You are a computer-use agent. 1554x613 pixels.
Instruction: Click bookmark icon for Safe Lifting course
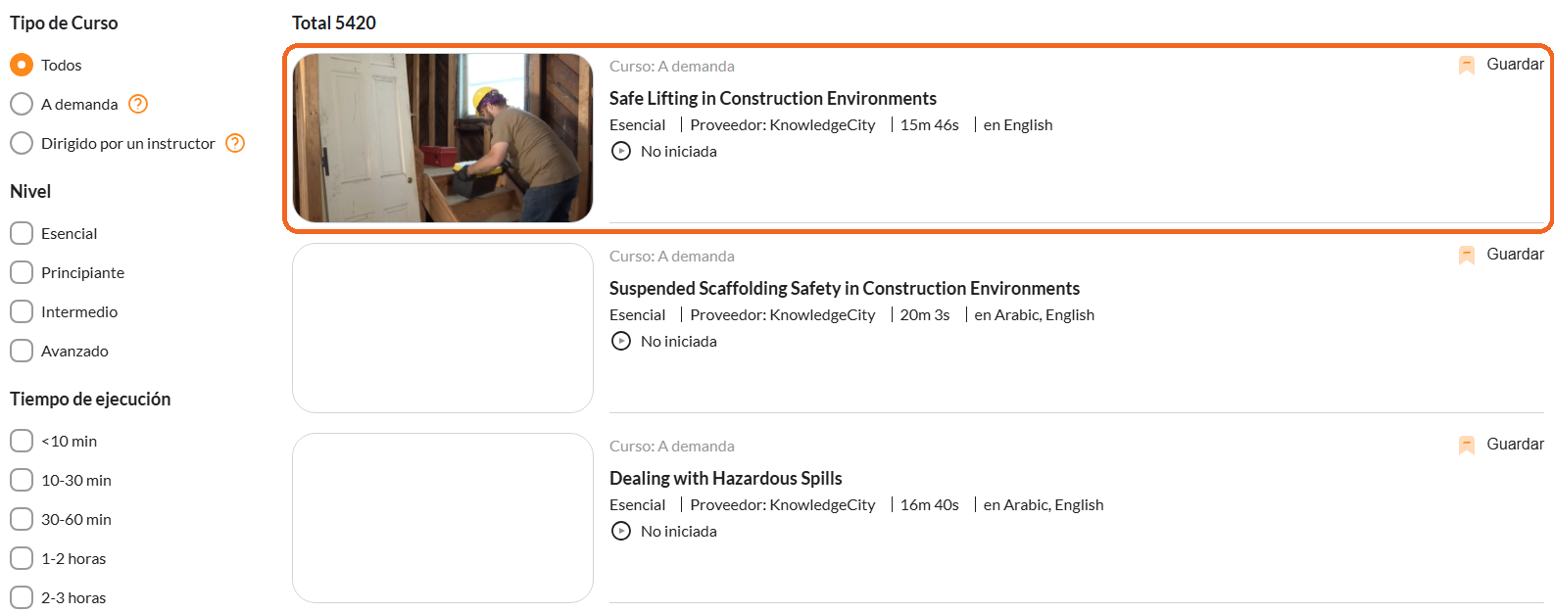point(1467,66)
